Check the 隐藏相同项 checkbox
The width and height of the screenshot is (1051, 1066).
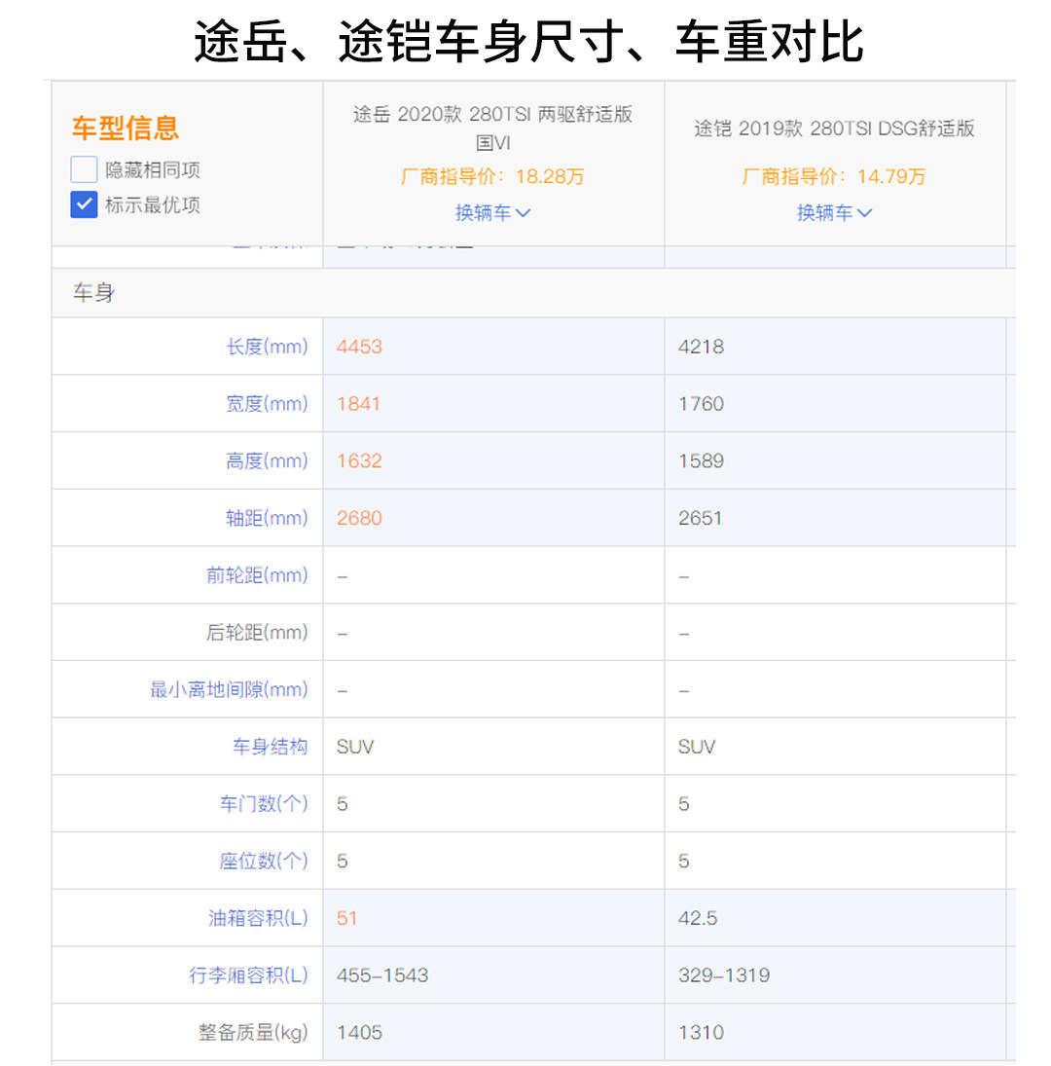coord(85,170)
